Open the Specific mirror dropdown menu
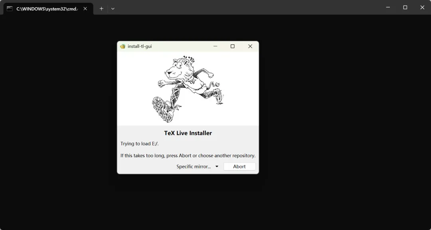The image size is (431, 230). (x=198, y=167)
